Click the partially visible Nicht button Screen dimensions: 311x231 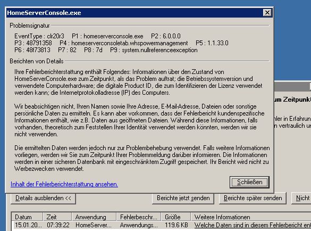pos(301,198)
